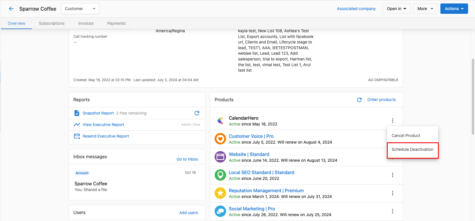Image resolution: width=475 pixels, height=221 pixels.
Task: Expand the Open in dropdown
Action: pos(397,9)
